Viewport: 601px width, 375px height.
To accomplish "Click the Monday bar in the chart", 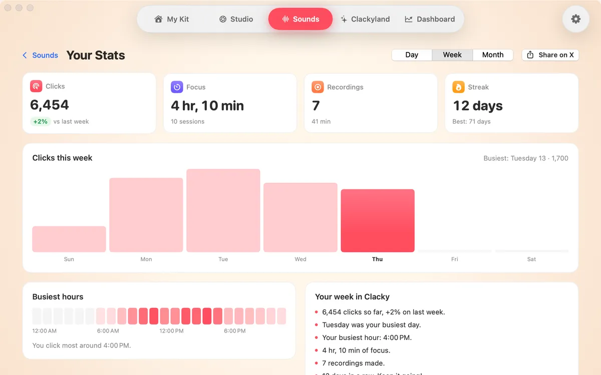I will (146, 215).
